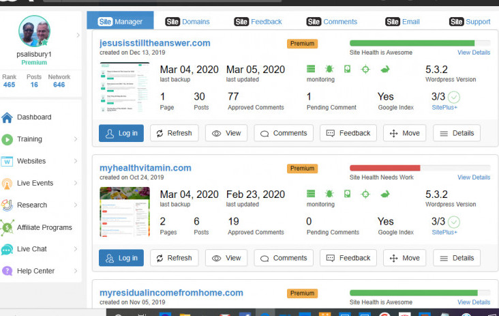Click the Affiliate Programs dollar icon
The image size is (499, 316).
click(x=7, y=227)
